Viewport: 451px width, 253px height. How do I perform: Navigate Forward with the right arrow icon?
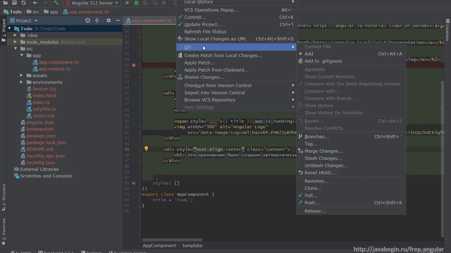pyautogui.click(x=44, y=3)
